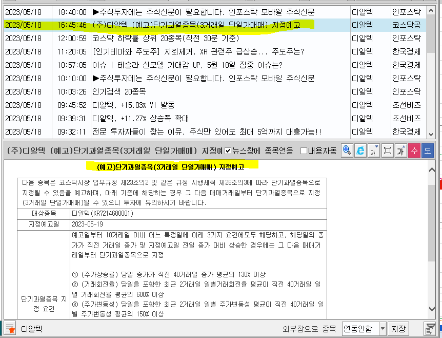This screenshot has height=338, width=442.
Task: Click 외부창으로 종목 label
Action: point(310,329)
